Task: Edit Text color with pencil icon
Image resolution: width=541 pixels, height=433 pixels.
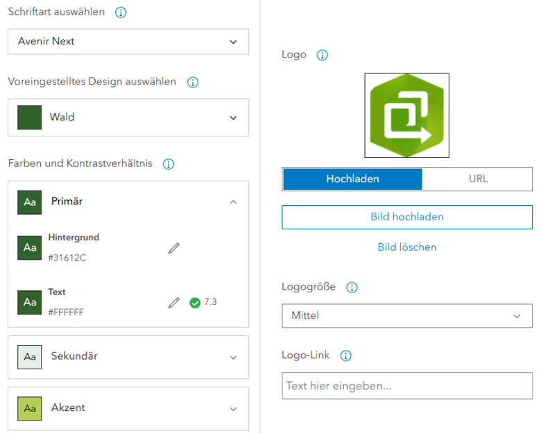Action: [x=174, y=302]
